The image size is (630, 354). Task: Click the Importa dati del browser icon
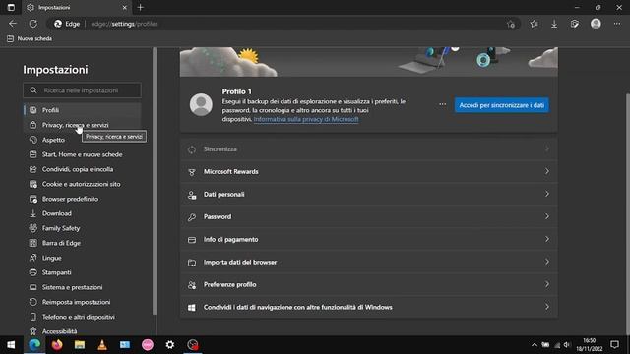(192, 263)
